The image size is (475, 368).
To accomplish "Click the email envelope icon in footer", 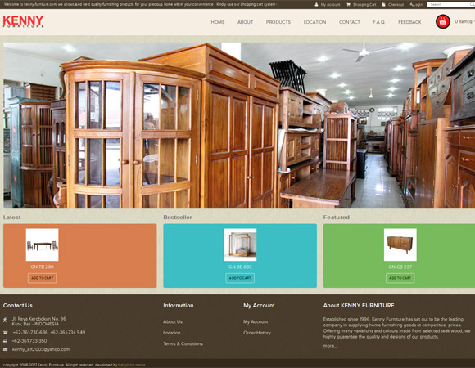I will [x=5, y=349].
